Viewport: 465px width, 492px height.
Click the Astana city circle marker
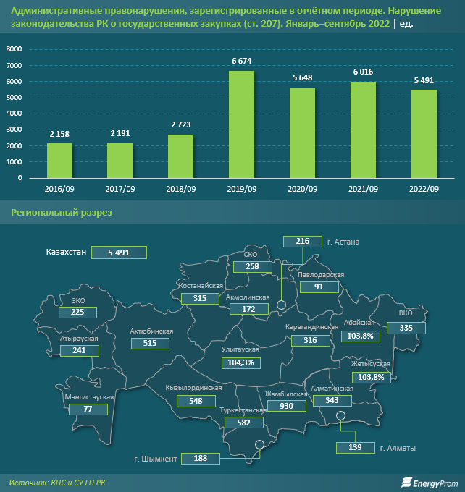281,305
